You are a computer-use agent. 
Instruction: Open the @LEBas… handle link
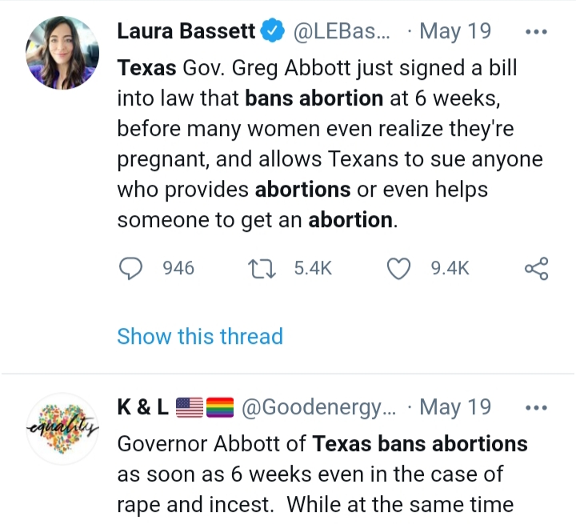pyautogui.click(x=342, y=32)
